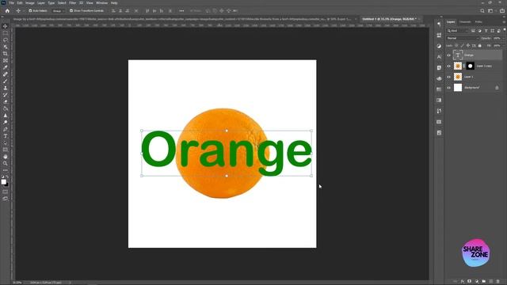The height and width of the screenshot is (285, 507).
Task: Open the Image menu
Action: 30,3
